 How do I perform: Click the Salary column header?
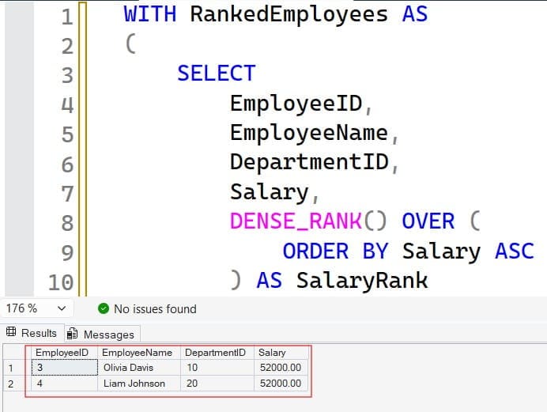[x=281, y=353]
